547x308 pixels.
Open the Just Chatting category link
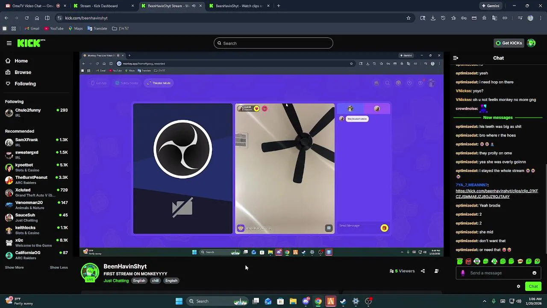[x=116, y=281]
